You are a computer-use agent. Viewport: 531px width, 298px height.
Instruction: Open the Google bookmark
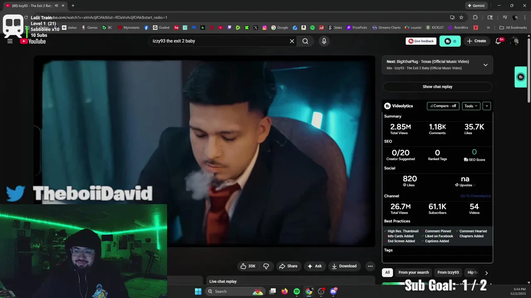[280, 28]
